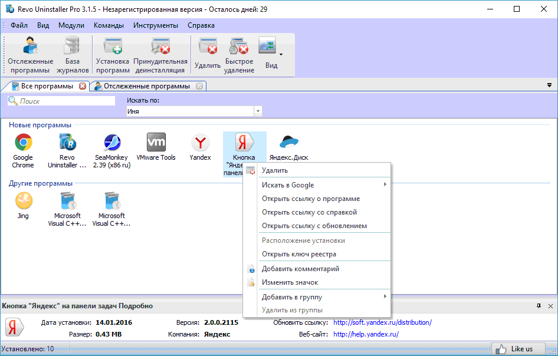Click the Install Programs toolbar icon

click(x=113, y=55)
